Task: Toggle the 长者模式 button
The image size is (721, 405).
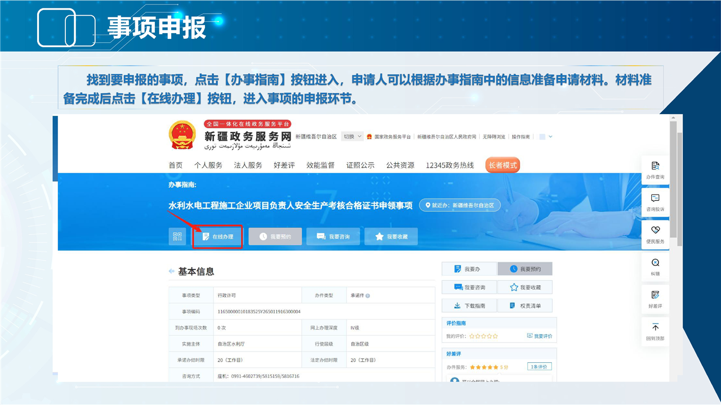Action: coord(502,165)
